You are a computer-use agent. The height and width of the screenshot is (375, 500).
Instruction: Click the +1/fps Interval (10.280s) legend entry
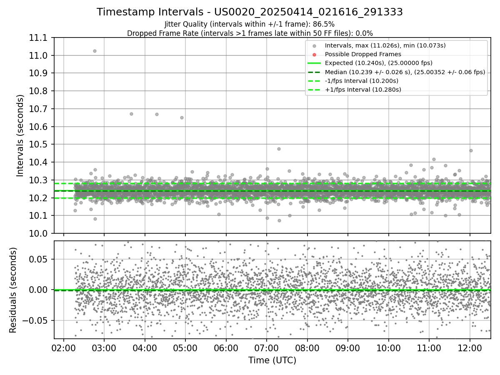pos(363,90)
